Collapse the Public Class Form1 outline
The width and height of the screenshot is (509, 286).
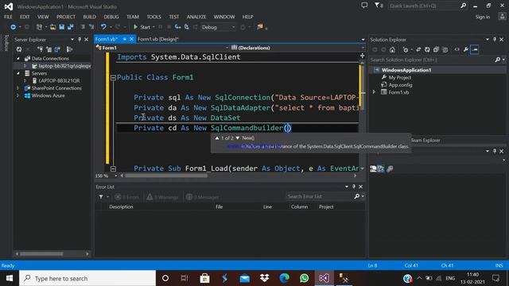[x=113, y=78]
